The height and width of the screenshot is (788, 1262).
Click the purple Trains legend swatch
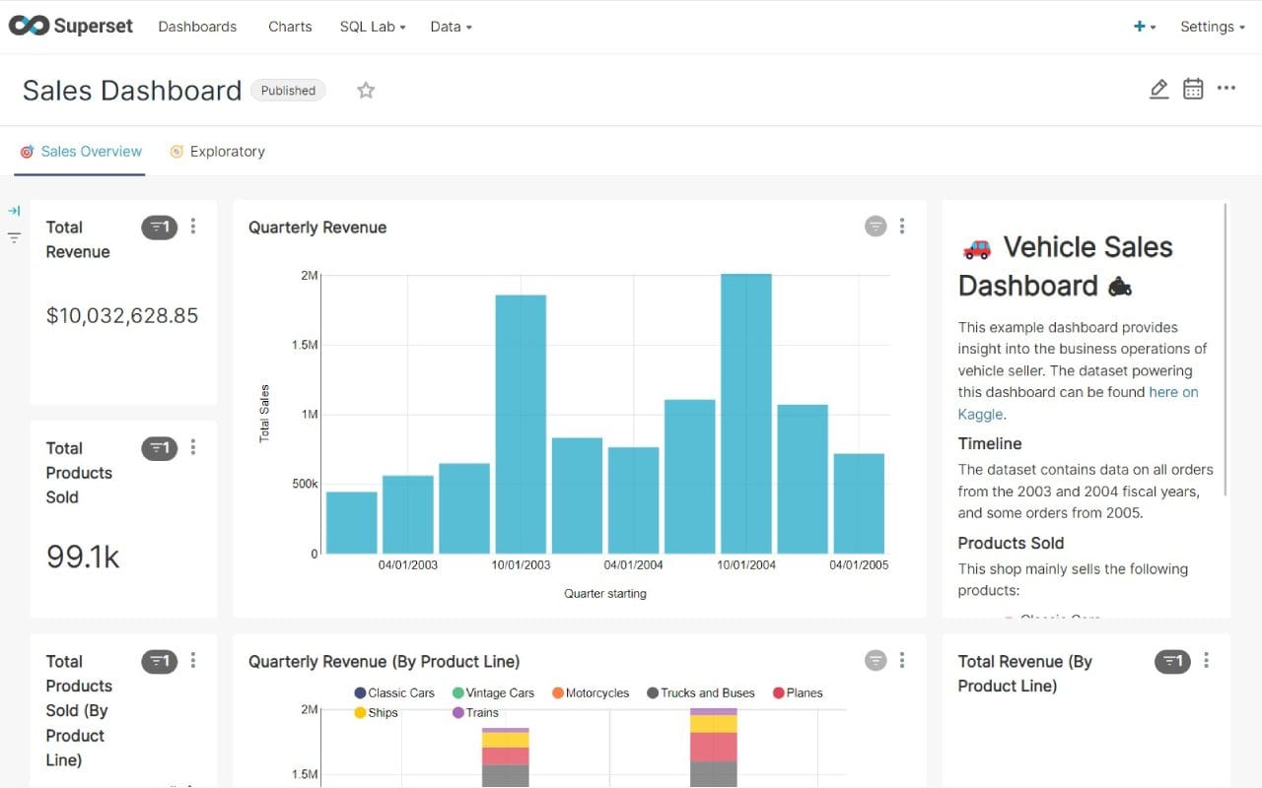(458, 712)
